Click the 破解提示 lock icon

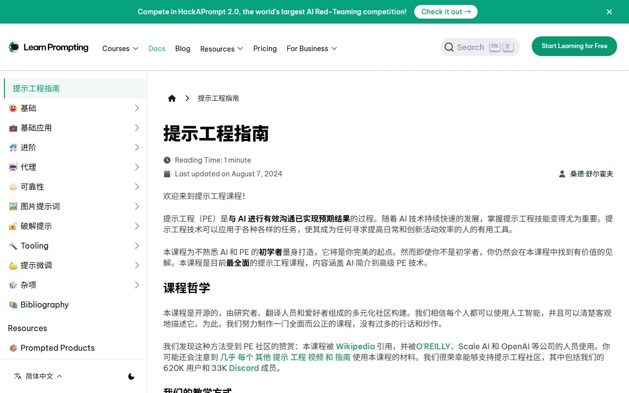[x=13, y=226]
